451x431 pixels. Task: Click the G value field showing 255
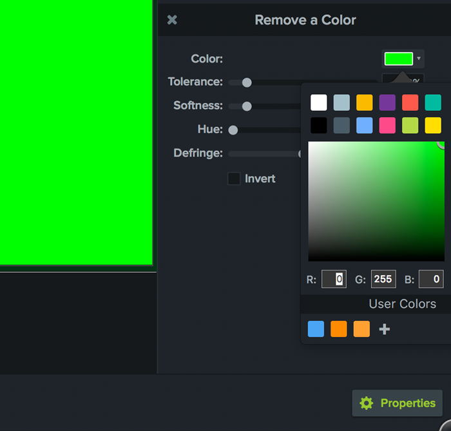coord(383,279)
